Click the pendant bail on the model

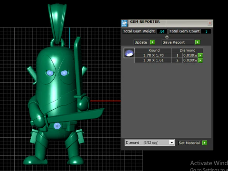point(57,24)
